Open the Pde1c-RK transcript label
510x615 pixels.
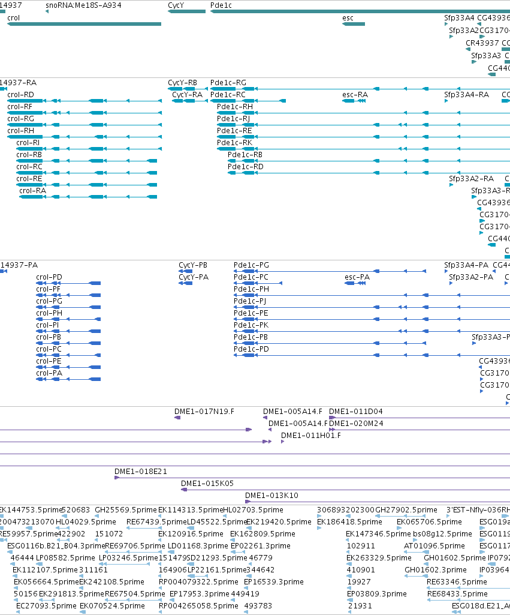coord(235,143)
